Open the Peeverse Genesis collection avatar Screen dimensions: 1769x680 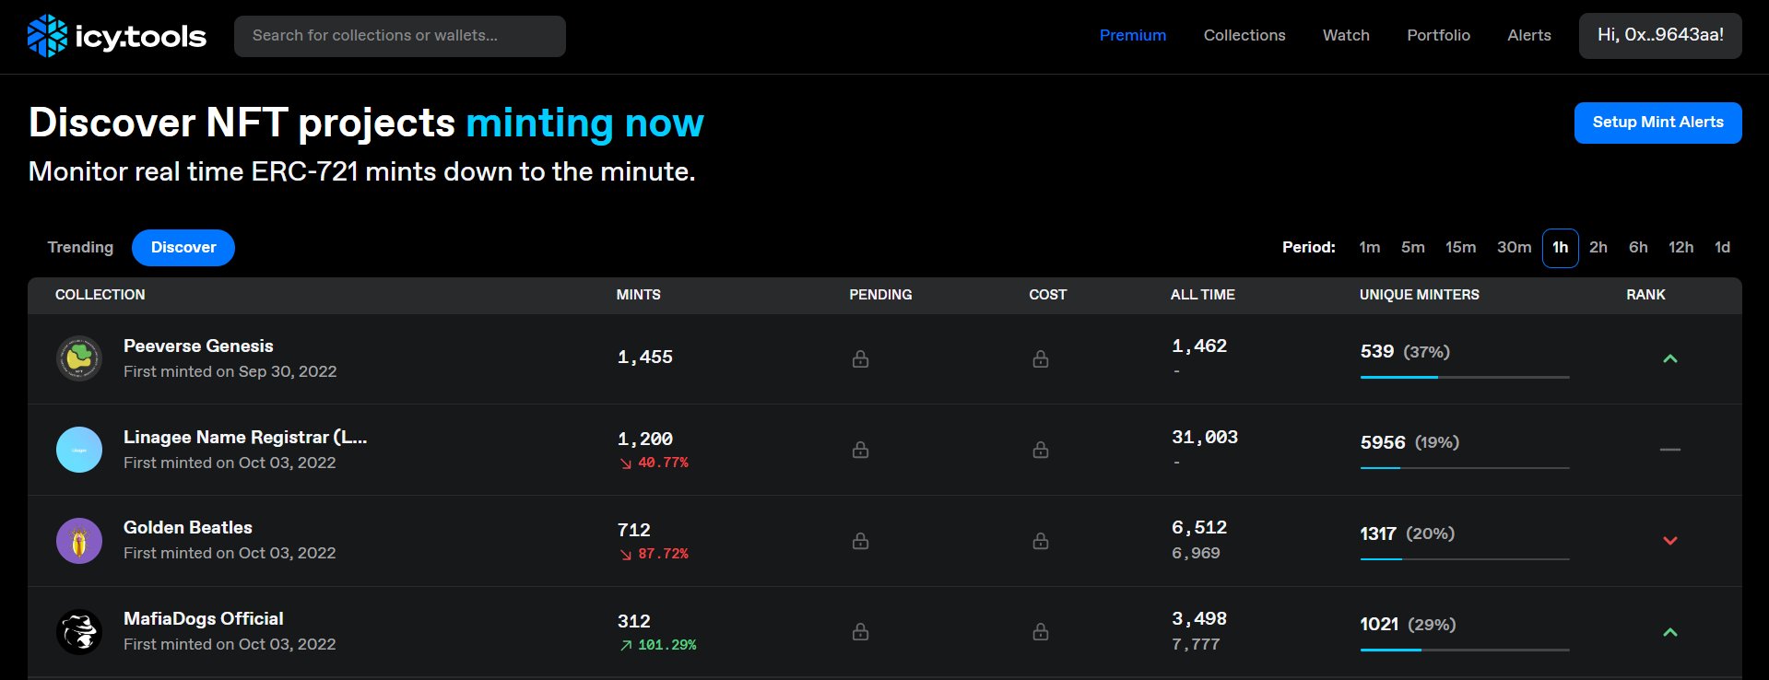[x=79, y=358]
